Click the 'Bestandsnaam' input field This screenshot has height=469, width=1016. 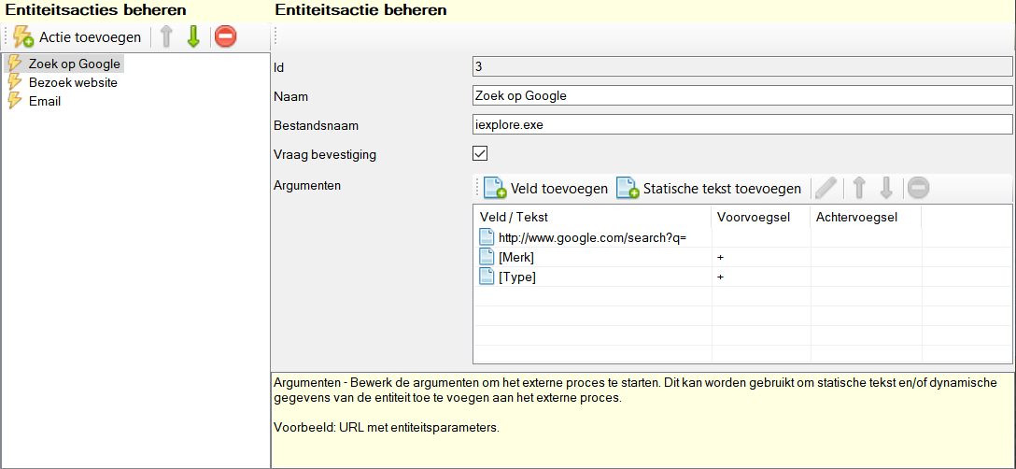tap(742, 124)
